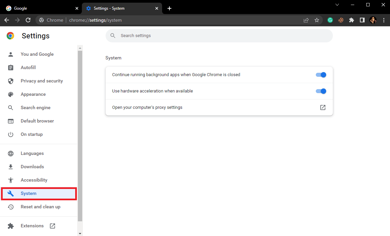Select the Settings - System tab
The width and height of the screenshot is (390, 236).
pos(122,8)
